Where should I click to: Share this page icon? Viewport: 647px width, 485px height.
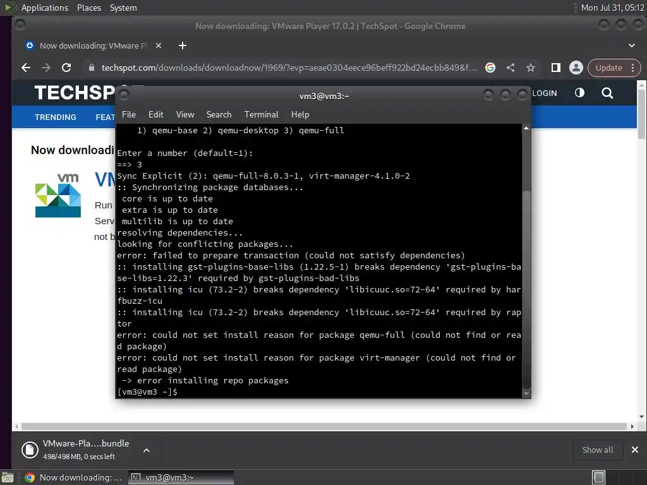511,68
